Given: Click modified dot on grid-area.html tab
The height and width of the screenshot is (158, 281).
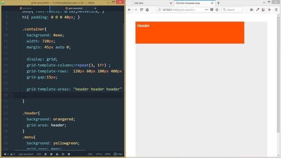Looking at the screenshot, I should pyautogui.click(x=95, y=8).
